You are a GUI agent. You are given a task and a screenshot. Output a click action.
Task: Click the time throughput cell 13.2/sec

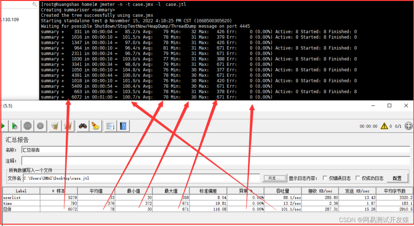pos(283,203)
